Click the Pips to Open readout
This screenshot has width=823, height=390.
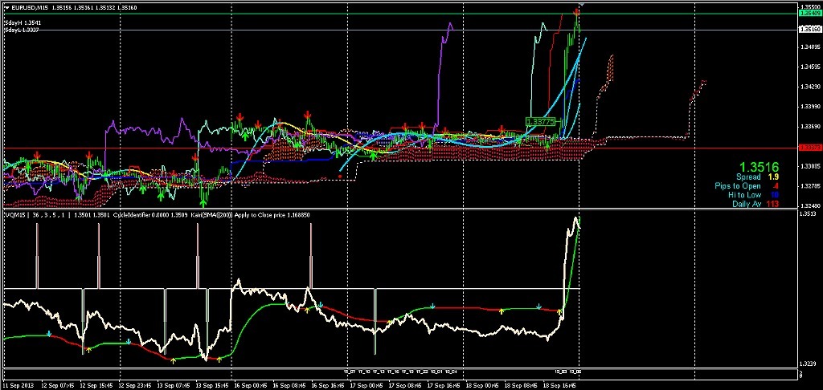[x=747, y=186]
